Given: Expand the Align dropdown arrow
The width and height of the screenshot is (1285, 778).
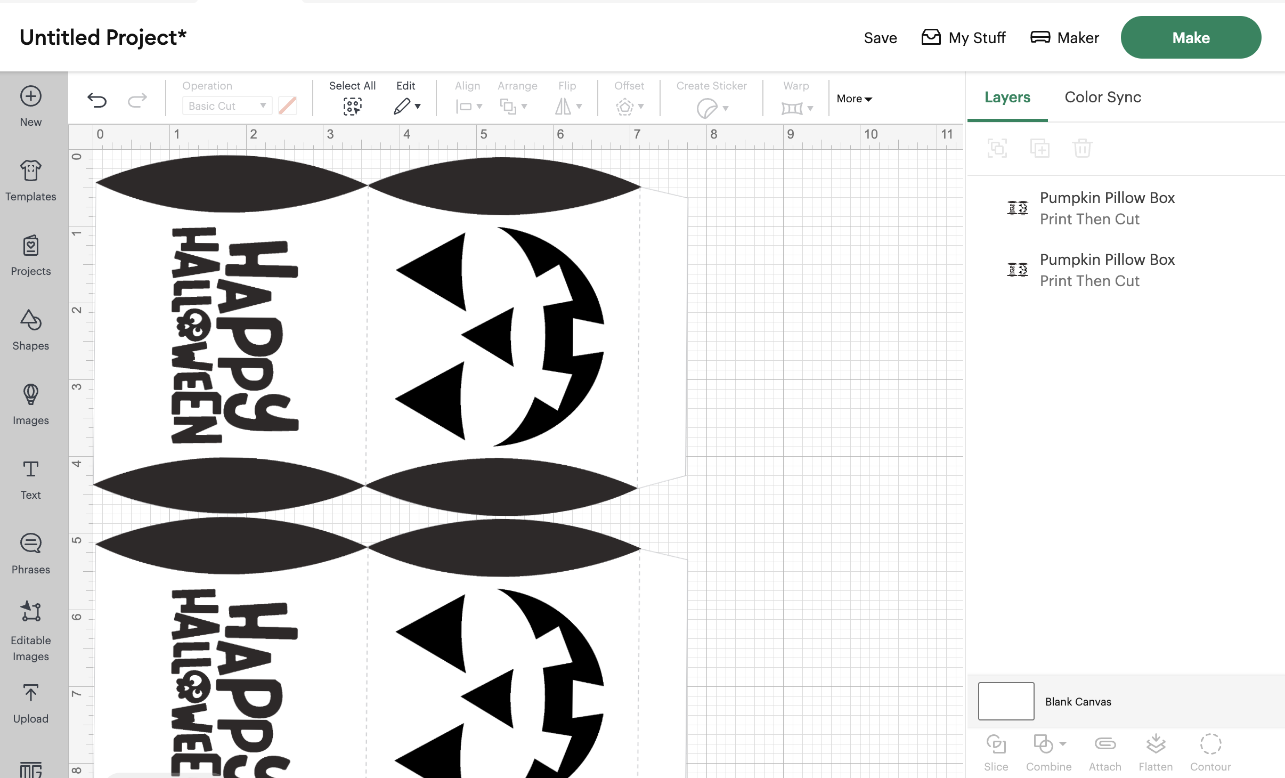Looking at the screenshot, I should point(479,107).
